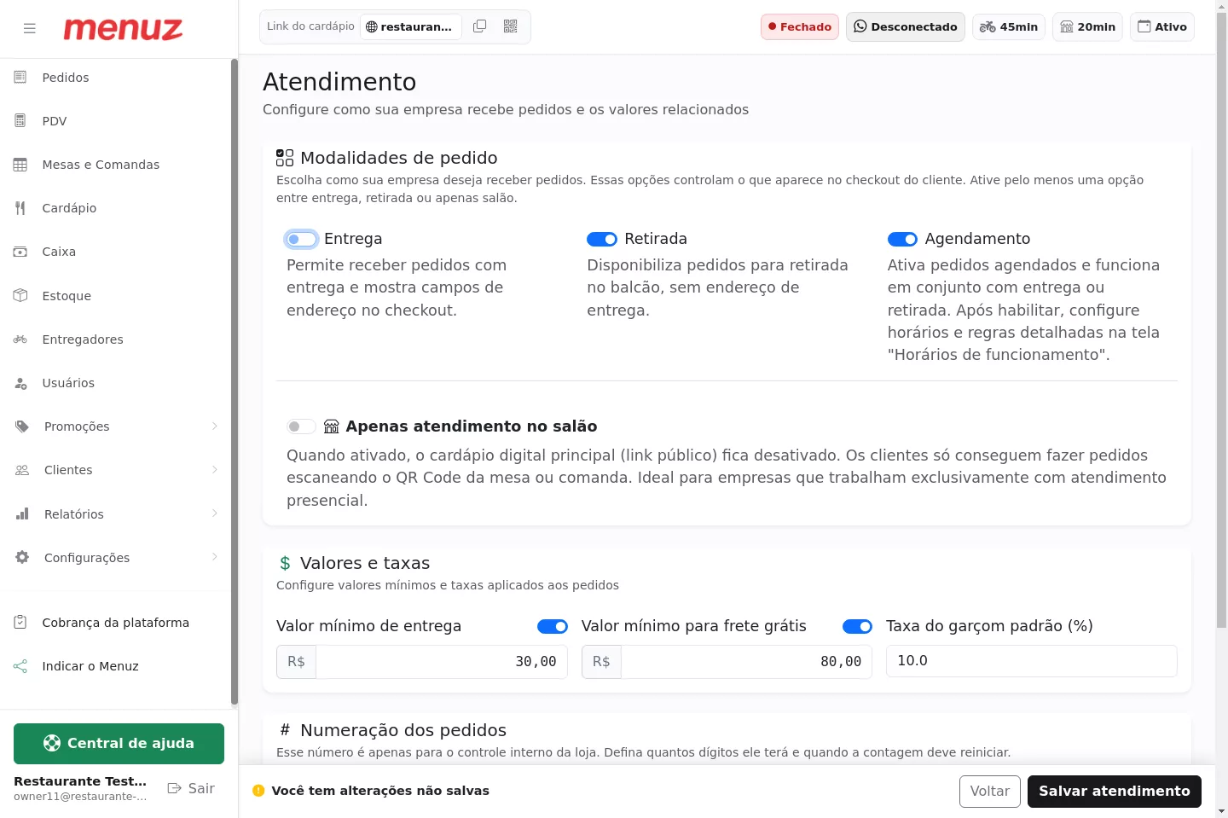Click the 20min pickup time button
This screenshot has height=818, width=1228.
(x=1088, y=26)
